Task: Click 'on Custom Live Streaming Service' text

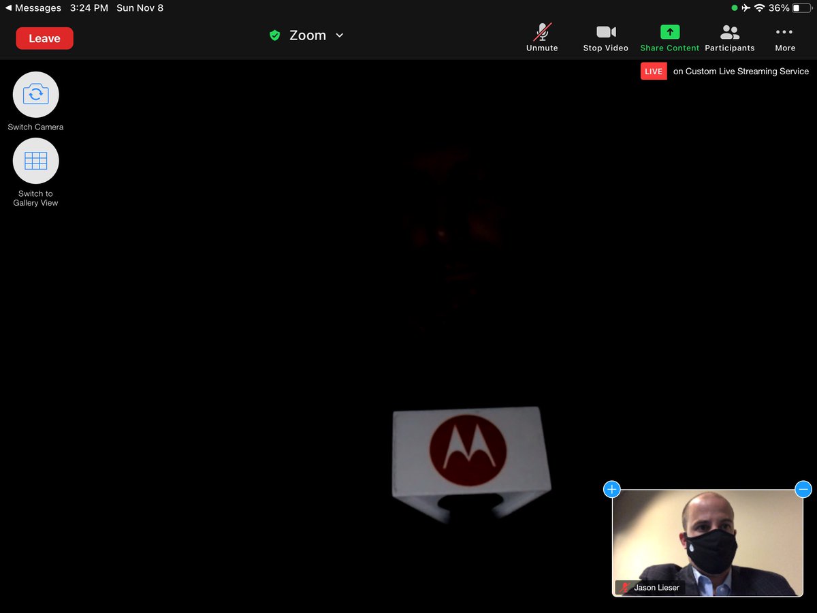Action: tap(741, 71)
